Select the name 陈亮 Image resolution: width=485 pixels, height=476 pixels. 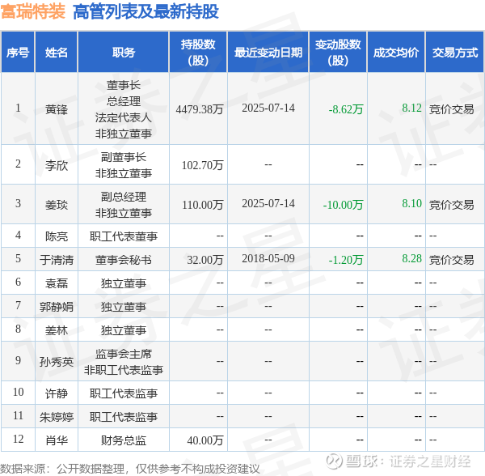(57, 236)
